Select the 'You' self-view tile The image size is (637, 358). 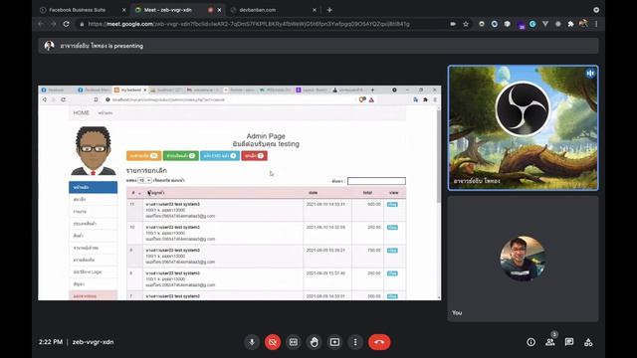523,259
